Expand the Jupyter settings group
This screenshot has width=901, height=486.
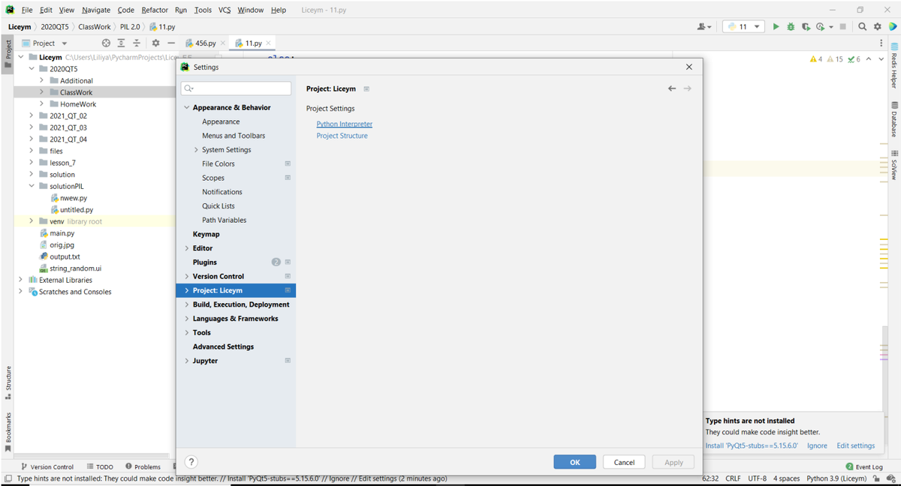pos(187,360)
